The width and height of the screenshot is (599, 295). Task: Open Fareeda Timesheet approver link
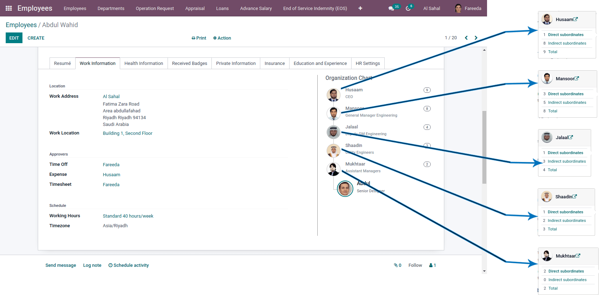pyautogui.click(x=111, y=184)
